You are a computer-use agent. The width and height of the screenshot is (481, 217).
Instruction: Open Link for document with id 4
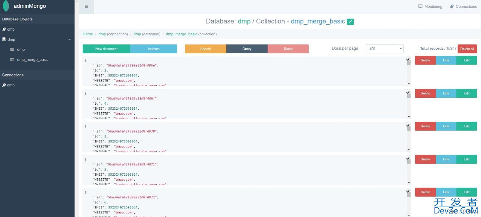coord(446,93)
